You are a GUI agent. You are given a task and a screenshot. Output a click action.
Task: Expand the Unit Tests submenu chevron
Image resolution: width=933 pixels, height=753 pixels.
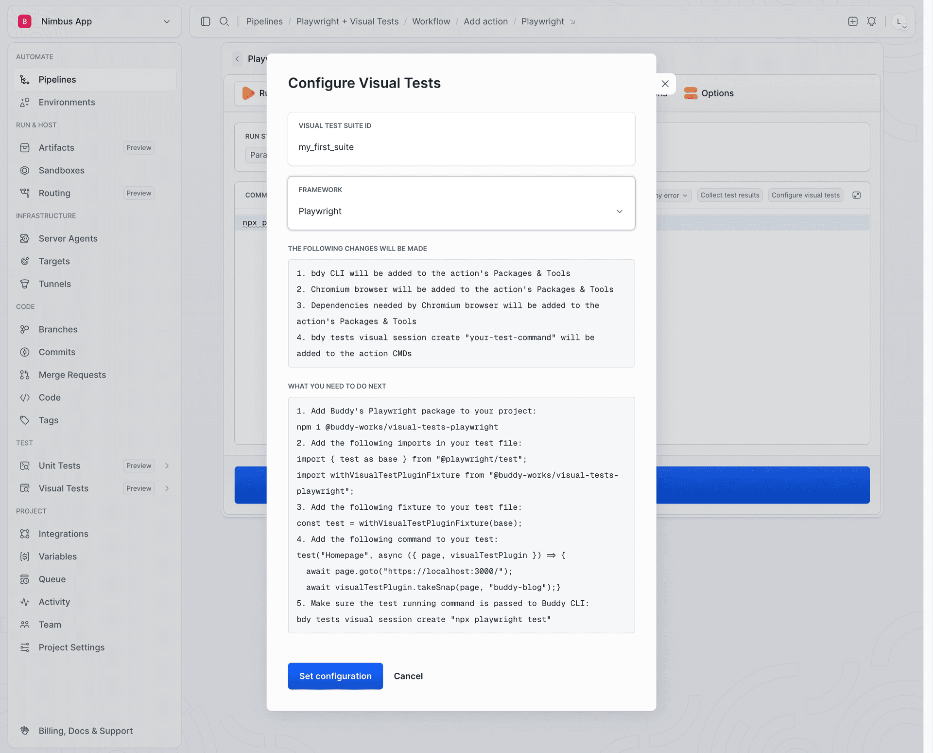(x=167, y=466)
